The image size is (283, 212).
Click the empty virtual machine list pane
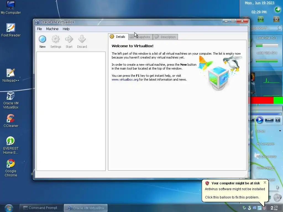[x=71, y=111]
